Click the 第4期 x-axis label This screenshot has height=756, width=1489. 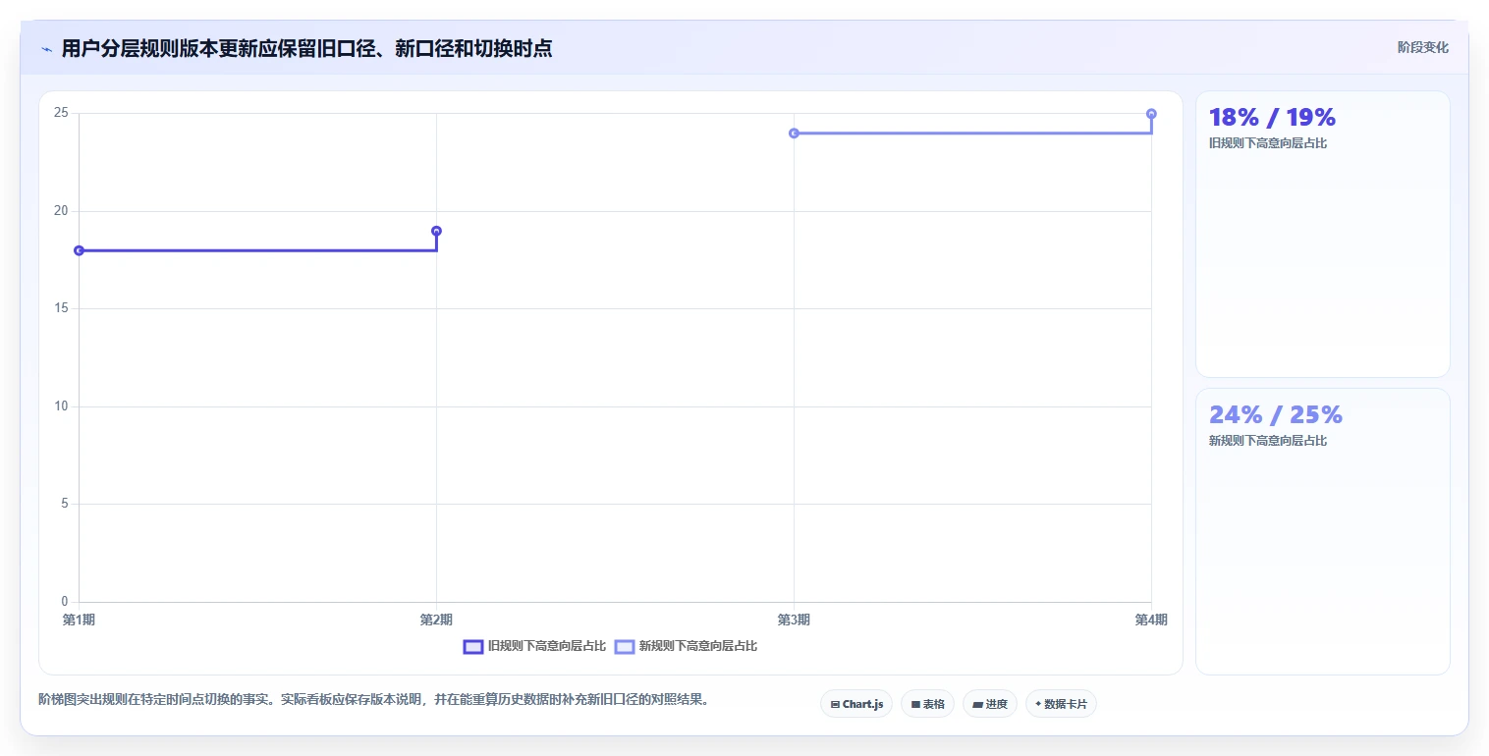tap(1151, 620)
